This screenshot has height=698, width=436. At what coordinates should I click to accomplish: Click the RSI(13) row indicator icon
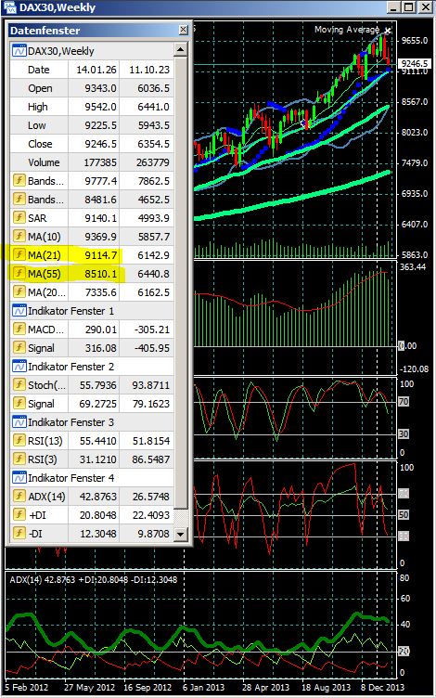19,441
